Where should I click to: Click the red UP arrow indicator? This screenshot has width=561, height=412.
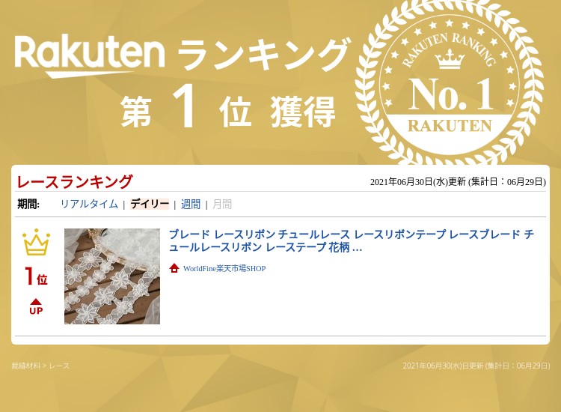(x=36, y=306)
